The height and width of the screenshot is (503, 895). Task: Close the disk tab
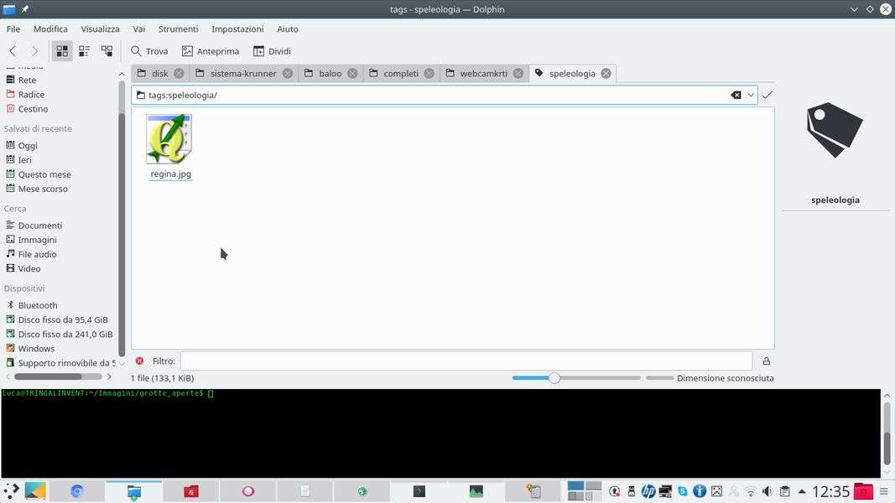coord(179,74)
